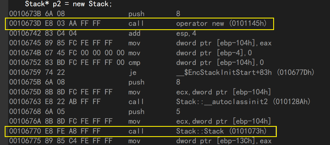Click the "operator new (0101145h)" call target
This screenshot has height=145, width=330.
[x=221, y=24]
